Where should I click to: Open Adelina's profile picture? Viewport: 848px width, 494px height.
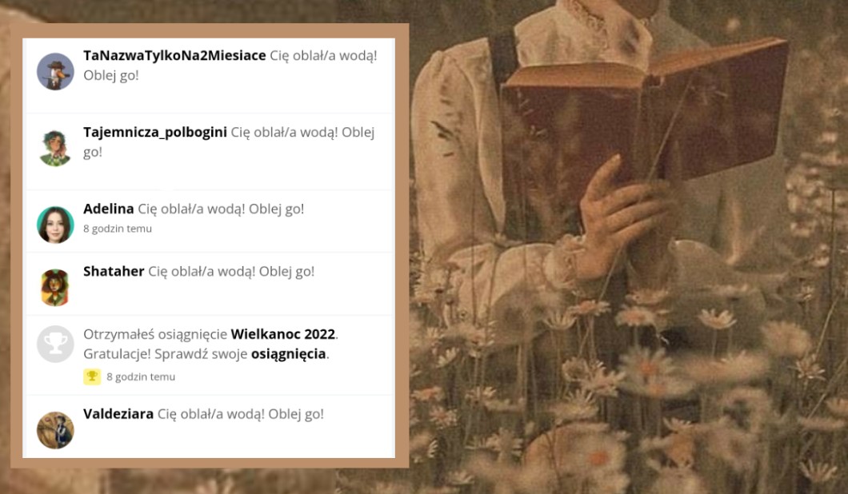55,225
